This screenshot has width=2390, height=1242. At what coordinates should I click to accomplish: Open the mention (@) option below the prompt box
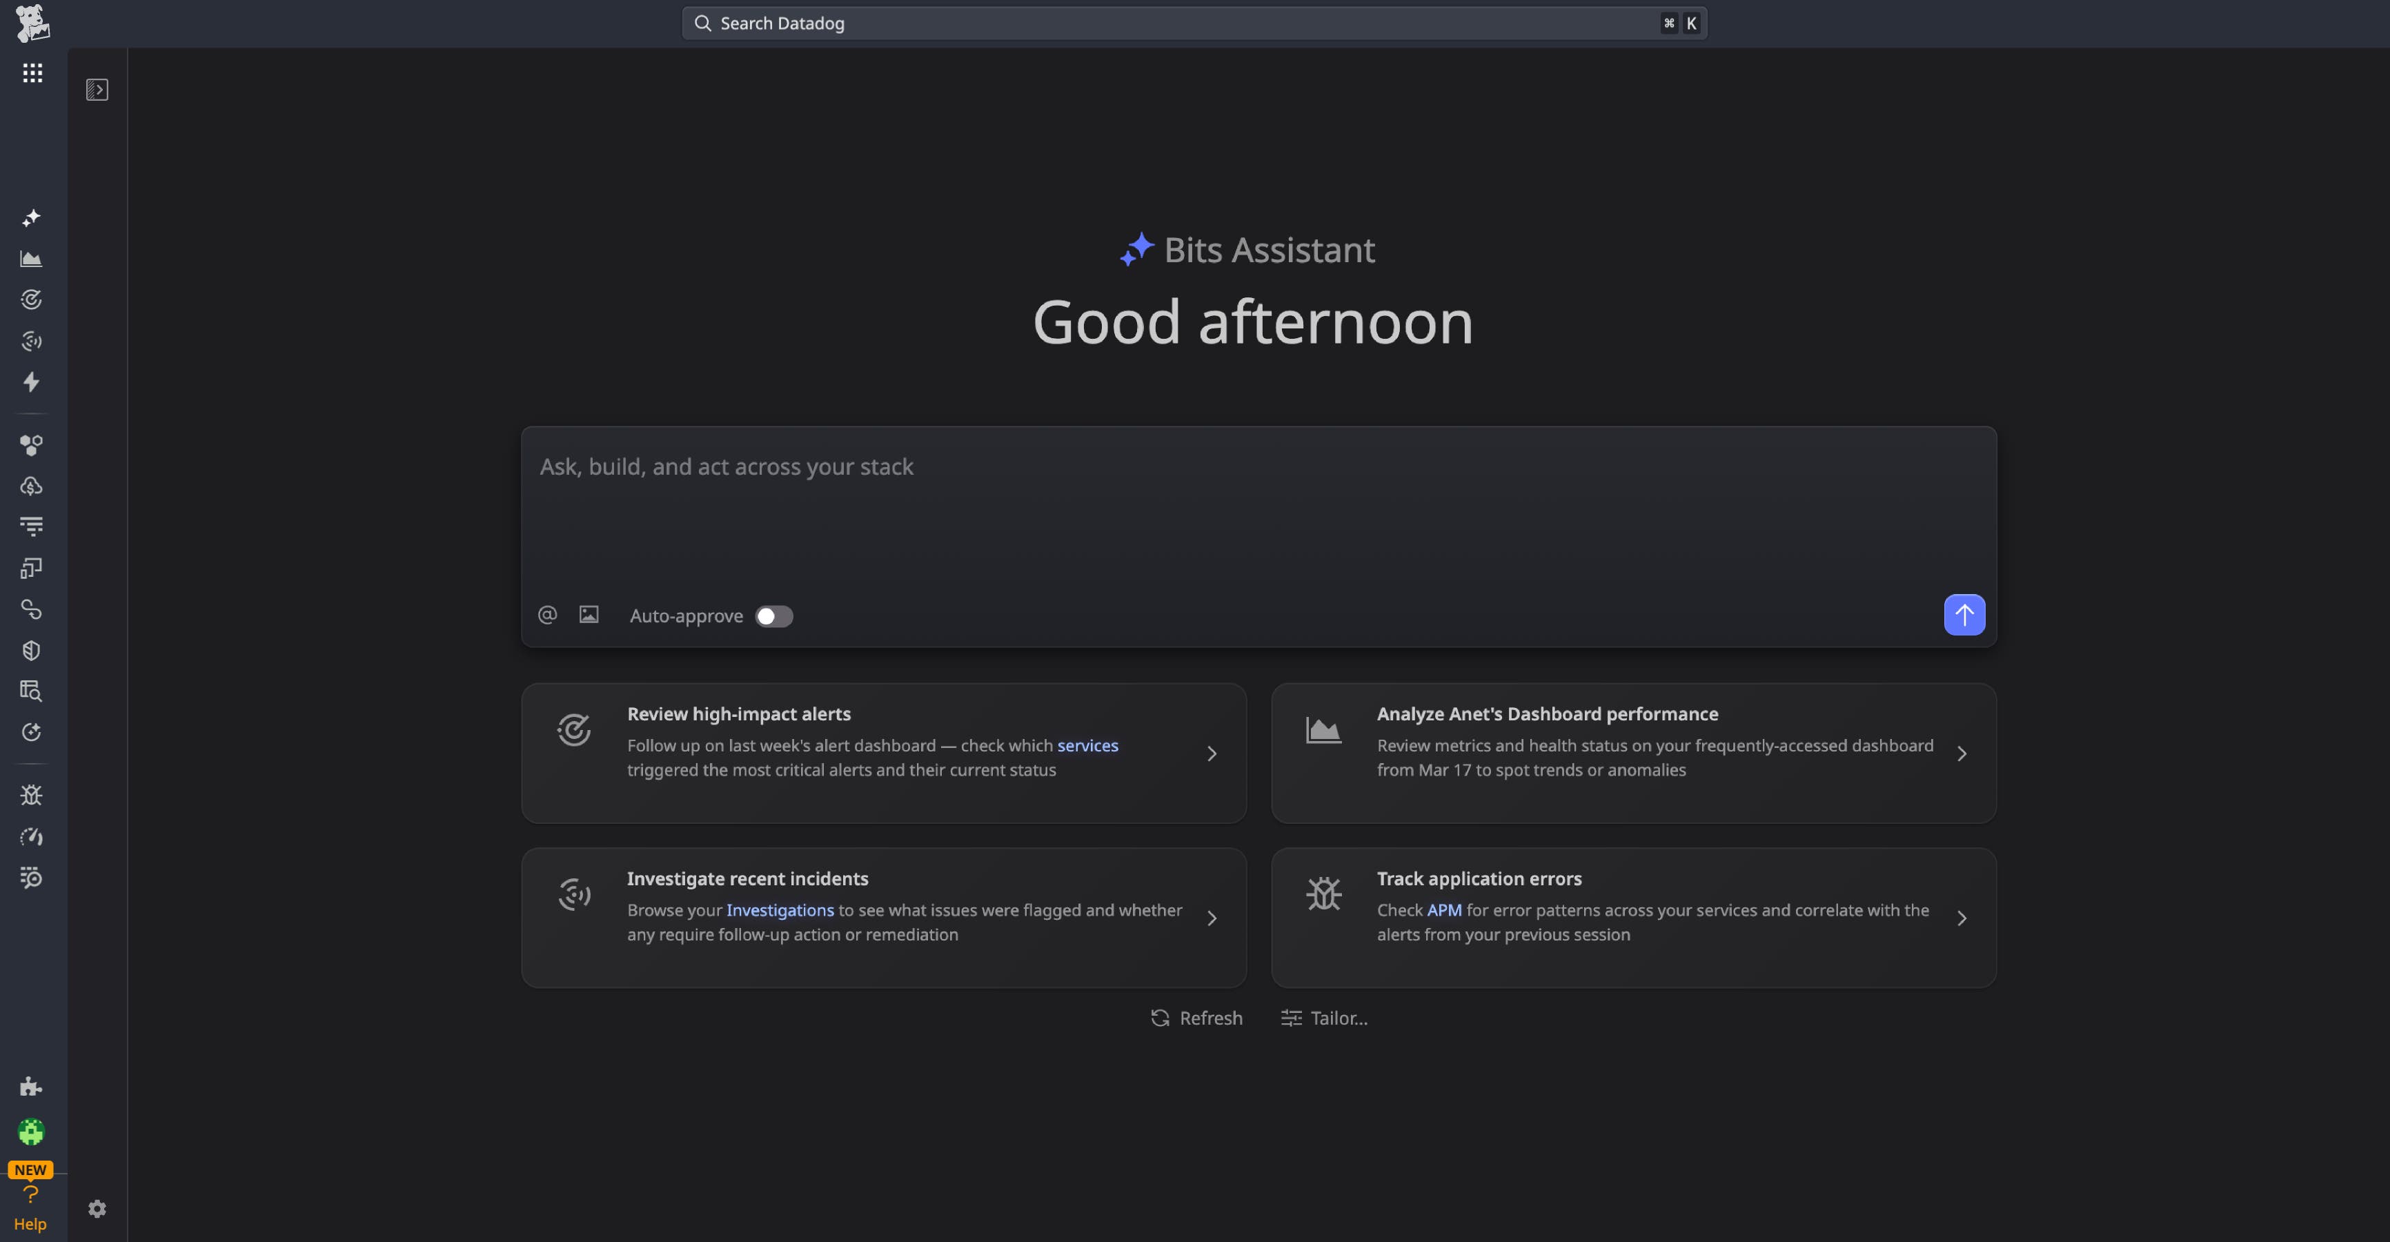(x=547, y=615)
